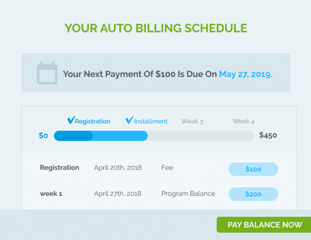Click the $0 starting amount label
Screen dimensions: 311x240
(x=44, y=136)
